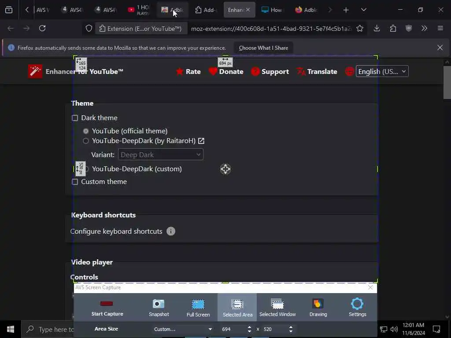Reload the current page

tap(42, 28)
